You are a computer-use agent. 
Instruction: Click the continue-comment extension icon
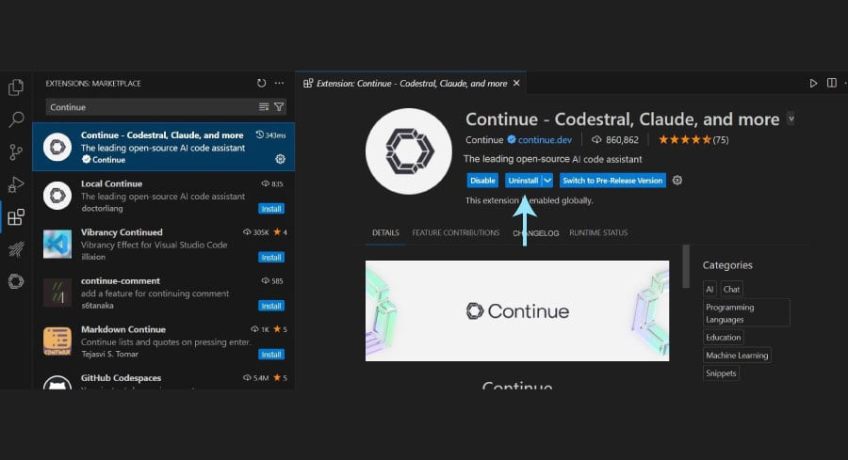[57, 293]
